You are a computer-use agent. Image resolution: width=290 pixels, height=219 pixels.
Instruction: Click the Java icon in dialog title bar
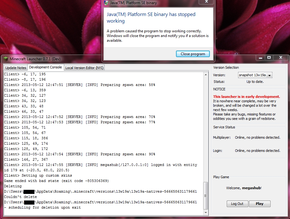tap(106, 3)
